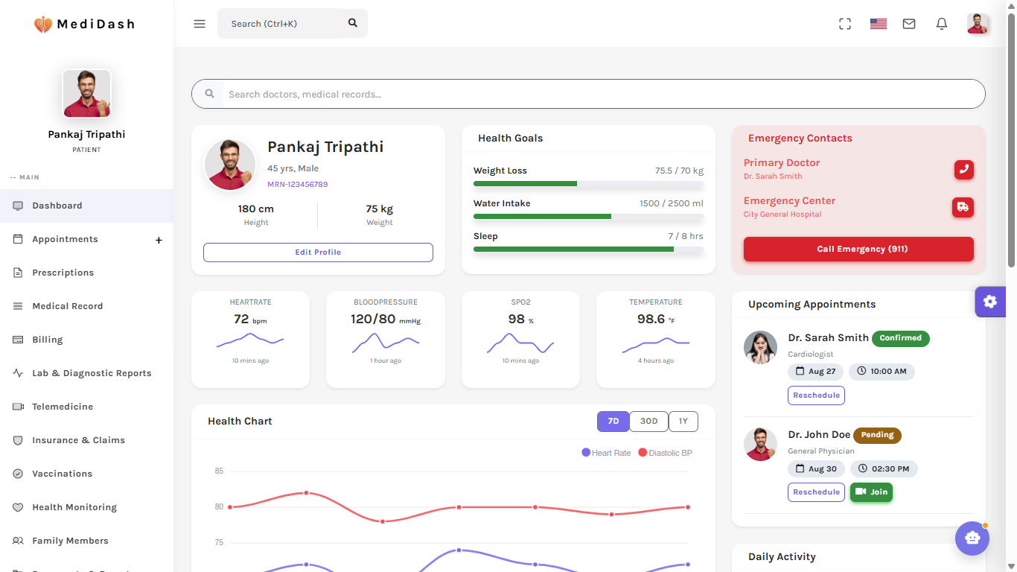This screenshot has height=572, width=1017.
Task: Click the MRN-123456789 link
Action: (x=298, y=184)
